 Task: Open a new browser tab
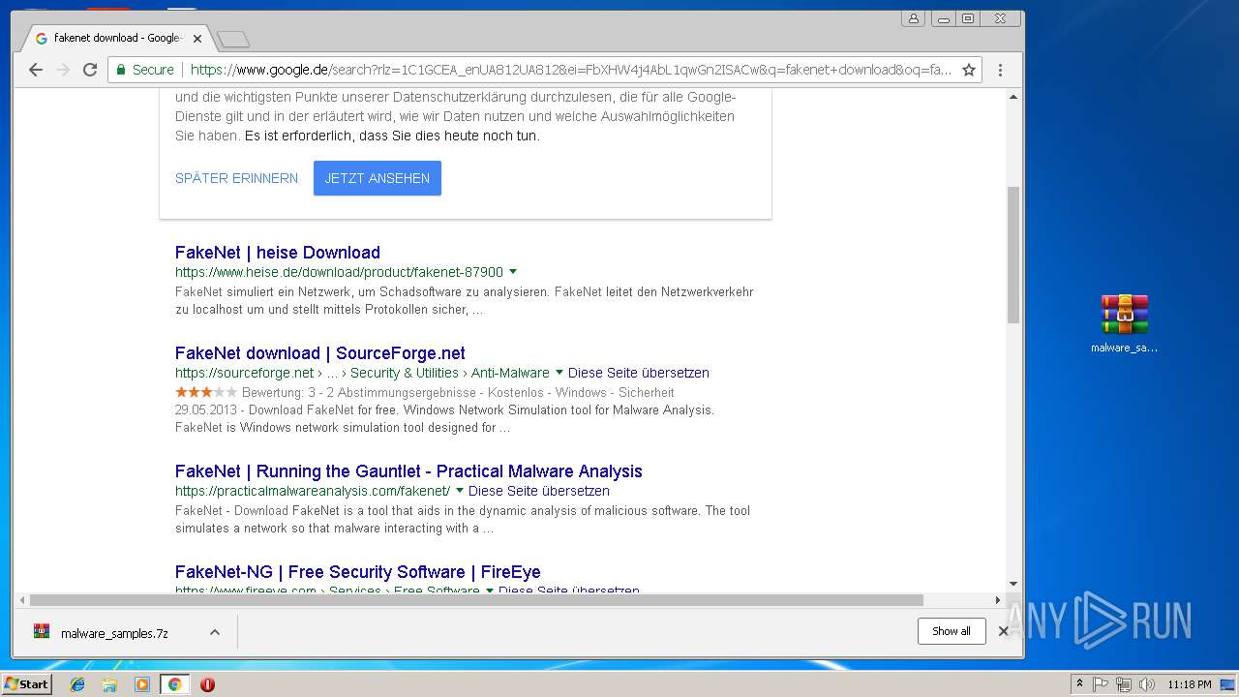[x=233, y=39]
